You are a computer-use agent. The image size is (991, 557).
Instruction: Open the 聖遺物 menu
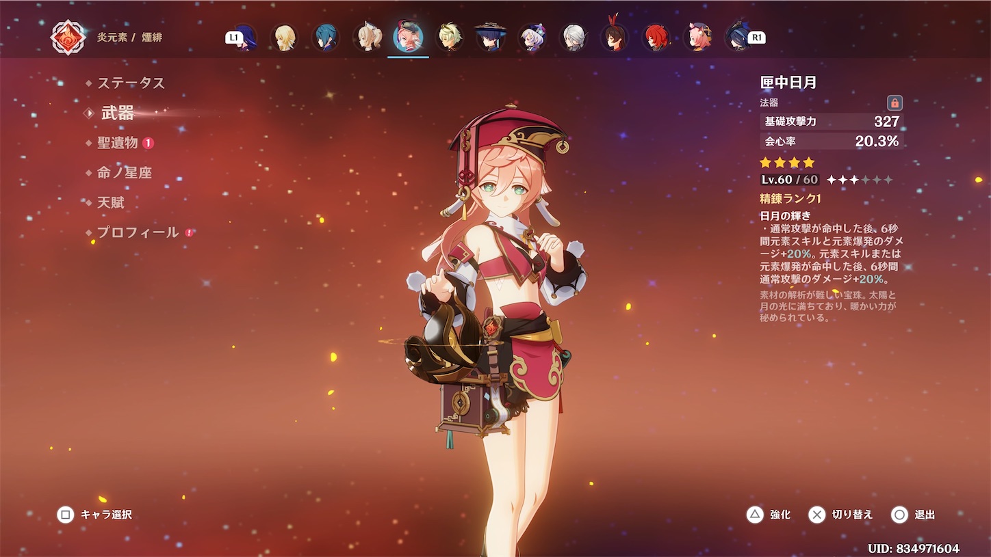(x=118, y=143)
